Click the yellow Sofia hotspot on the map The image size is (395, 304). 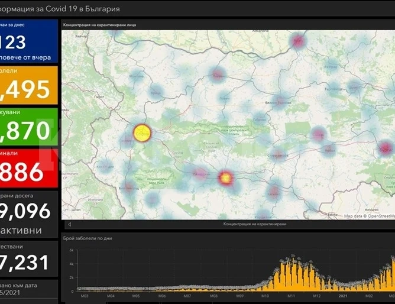pyautogui.click(x=142, y=132)
